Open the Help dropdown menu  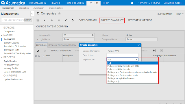tap(180, 14)
